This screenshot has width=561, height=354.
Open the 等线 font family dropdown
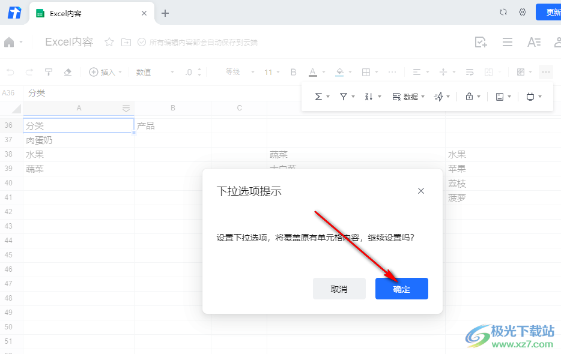pyautogui.click(x=240, y=72)
